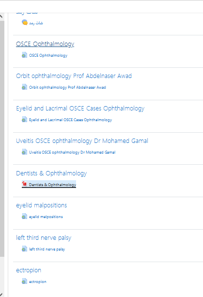203x297 pixels.
Task: Open the Arabic chat activity icon
Action: (x=25, y=23)
